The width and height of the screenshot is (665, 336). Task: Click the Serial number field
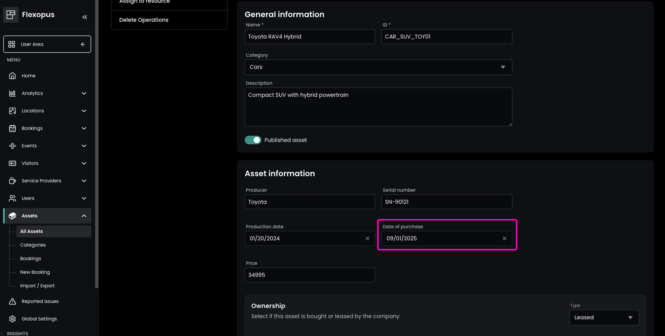[446, 202]
